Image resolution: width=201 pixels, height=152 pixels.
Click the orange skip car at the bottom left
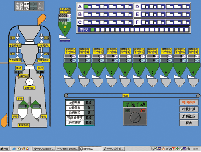[4, 120]
